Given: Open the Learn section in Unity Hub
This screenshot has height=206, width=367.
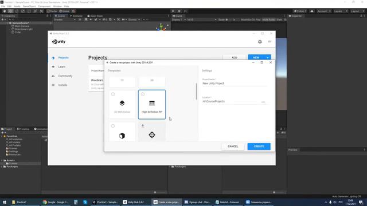Looking at the screenshot, I should [x=62, y=67].
